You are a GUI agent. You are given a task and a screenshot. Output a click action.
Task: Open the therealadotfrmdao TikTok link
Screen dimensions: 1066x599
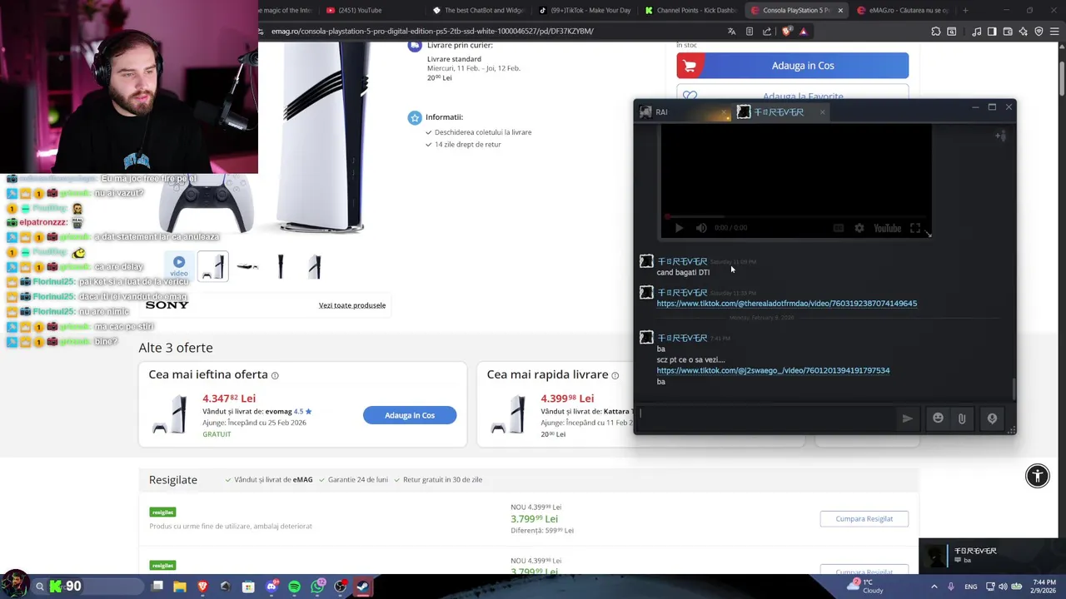coord(786,304)
